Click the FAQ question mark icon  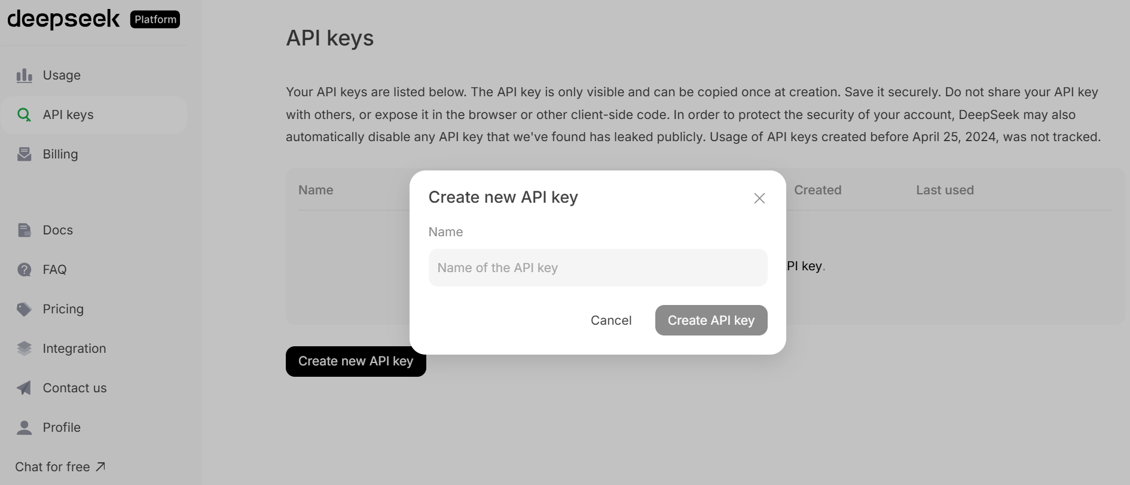pyautogui.click(x=24, y=270)
